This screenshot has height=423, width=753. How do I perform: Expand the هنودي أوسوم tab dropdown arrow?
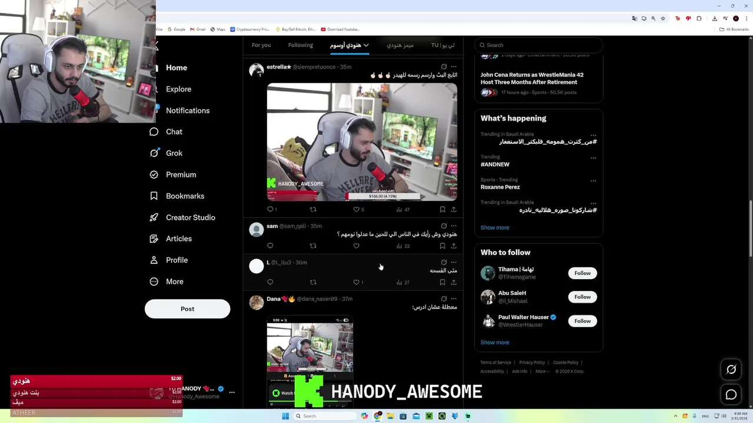[x=366, y=45]
